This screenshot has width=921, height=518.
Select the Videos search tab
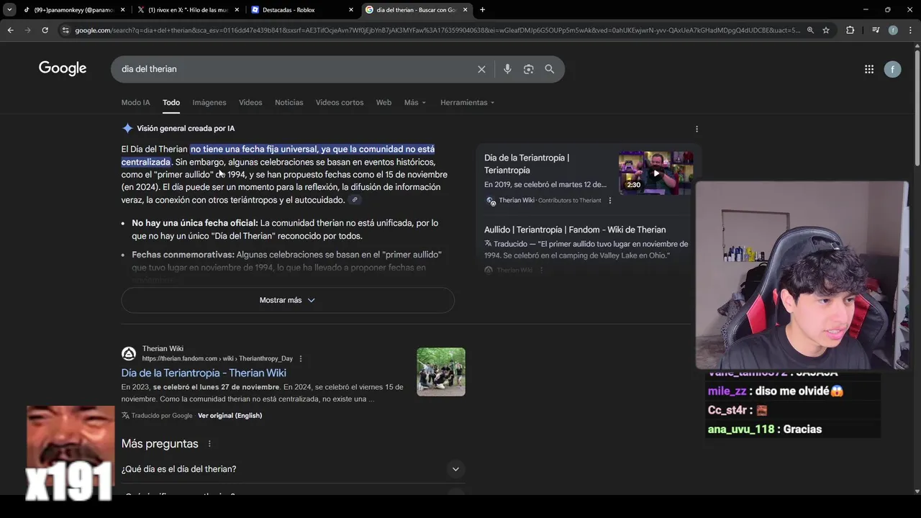[x=250, y=103]
